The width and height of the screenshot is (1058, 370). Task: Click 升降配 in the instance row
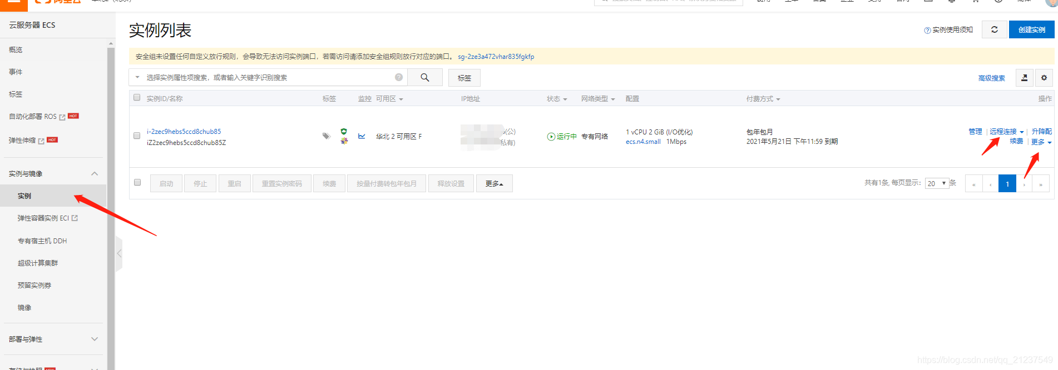pyautogui.click(x=1042, y=132)
